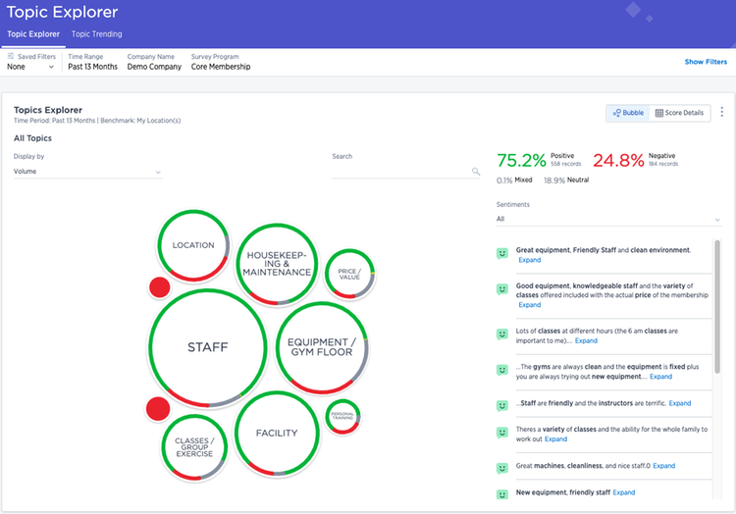Open the Sentiments dropdown
This screenshot has width=736, height=514.
[x=608, y=219]
